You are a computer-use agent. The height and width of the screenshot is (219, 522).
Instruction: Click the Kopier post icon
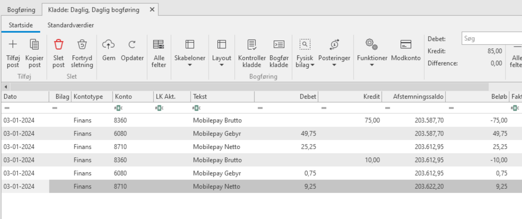(x=34, y=44)
